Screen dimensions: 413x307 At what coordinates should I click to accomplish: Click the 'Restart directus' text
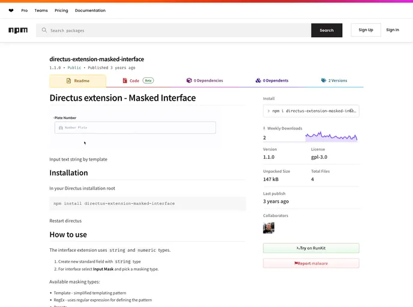point(65,221)
